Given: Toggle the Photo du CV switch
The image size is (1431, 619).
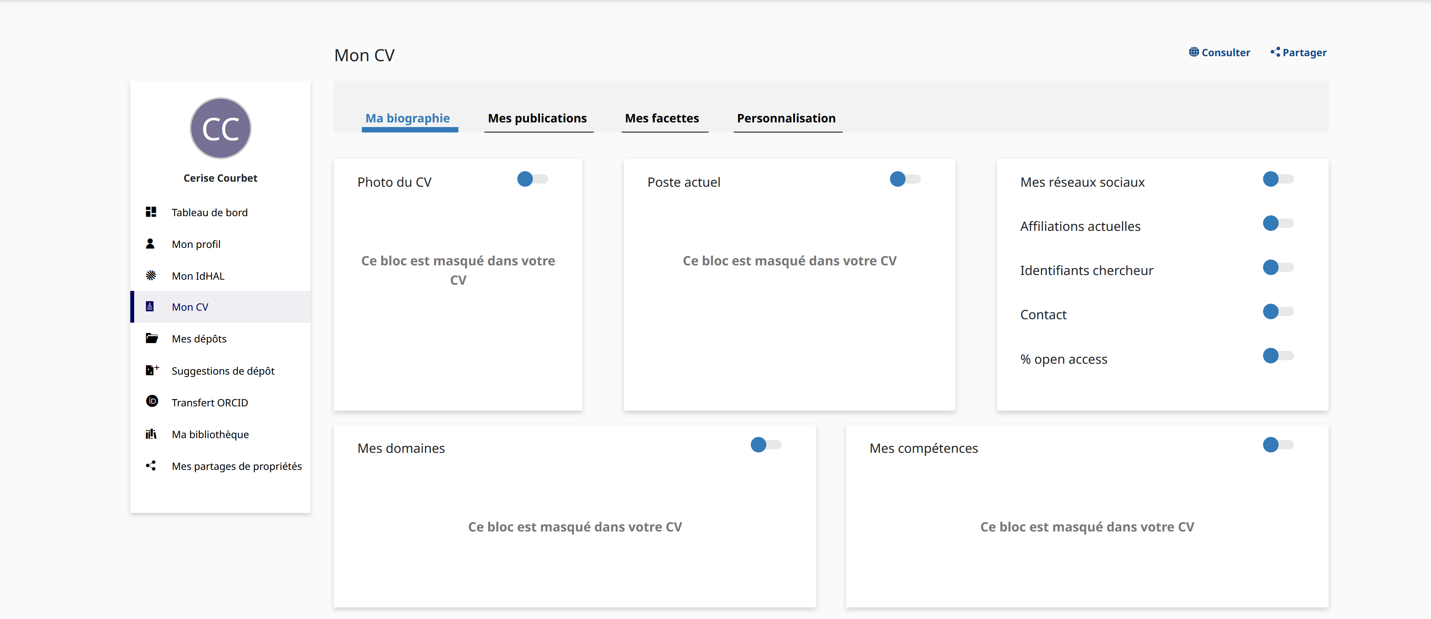Looking at the screenshot, I should tap(532, 179).
